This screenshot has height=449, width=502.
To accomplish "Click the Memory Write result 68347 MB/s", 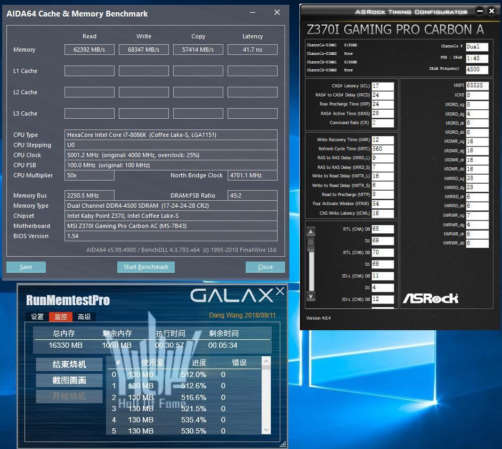I will [x=144, y=50].
